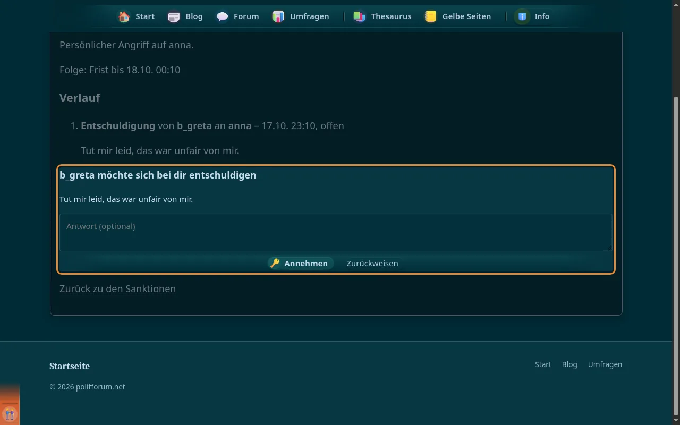Click the orange people icon at the page corner
Image resolution: width=680 pixels, height=425 pixels.
click(x=10, y=413)
